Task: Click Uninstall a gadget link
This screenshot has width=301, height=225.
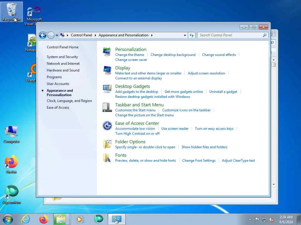Action: click(x=223, y=92)
